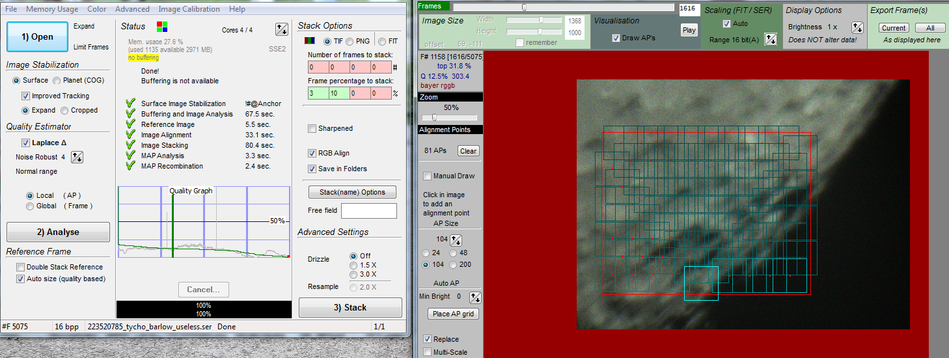Toggle the Replace checkbox
Screen dimensions: 949x358
(441, 339)
